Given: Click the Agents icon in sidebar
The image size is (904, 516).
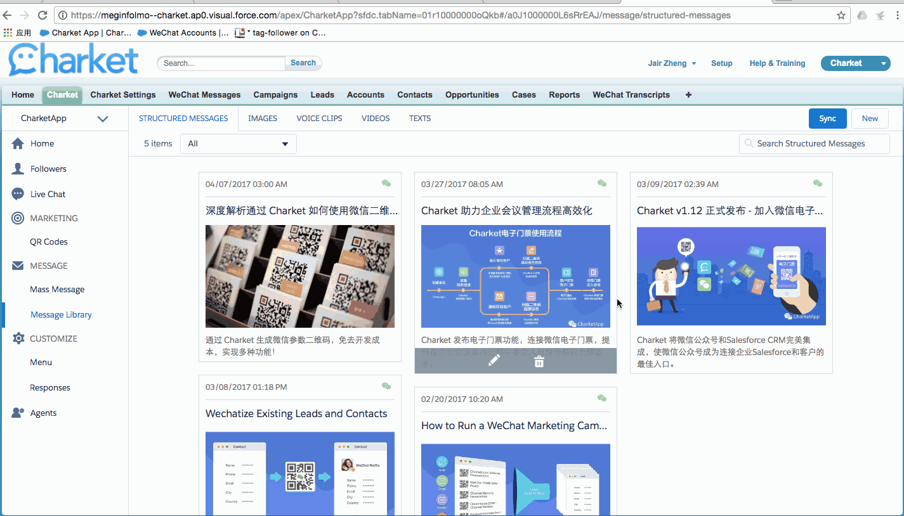Looking at the screenshot, I should pyautogui.click(x=18, y=413).
